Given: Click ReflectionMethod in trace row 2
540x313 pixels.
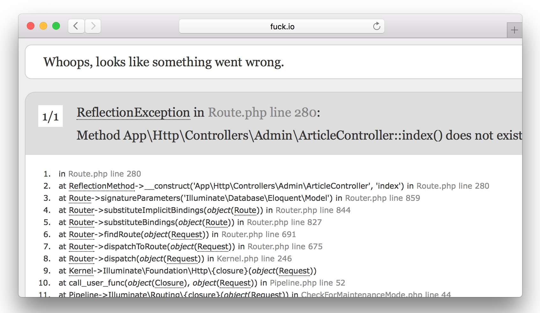Looking at the screenshot, I should pyautogui.click(x=102, y=186).
